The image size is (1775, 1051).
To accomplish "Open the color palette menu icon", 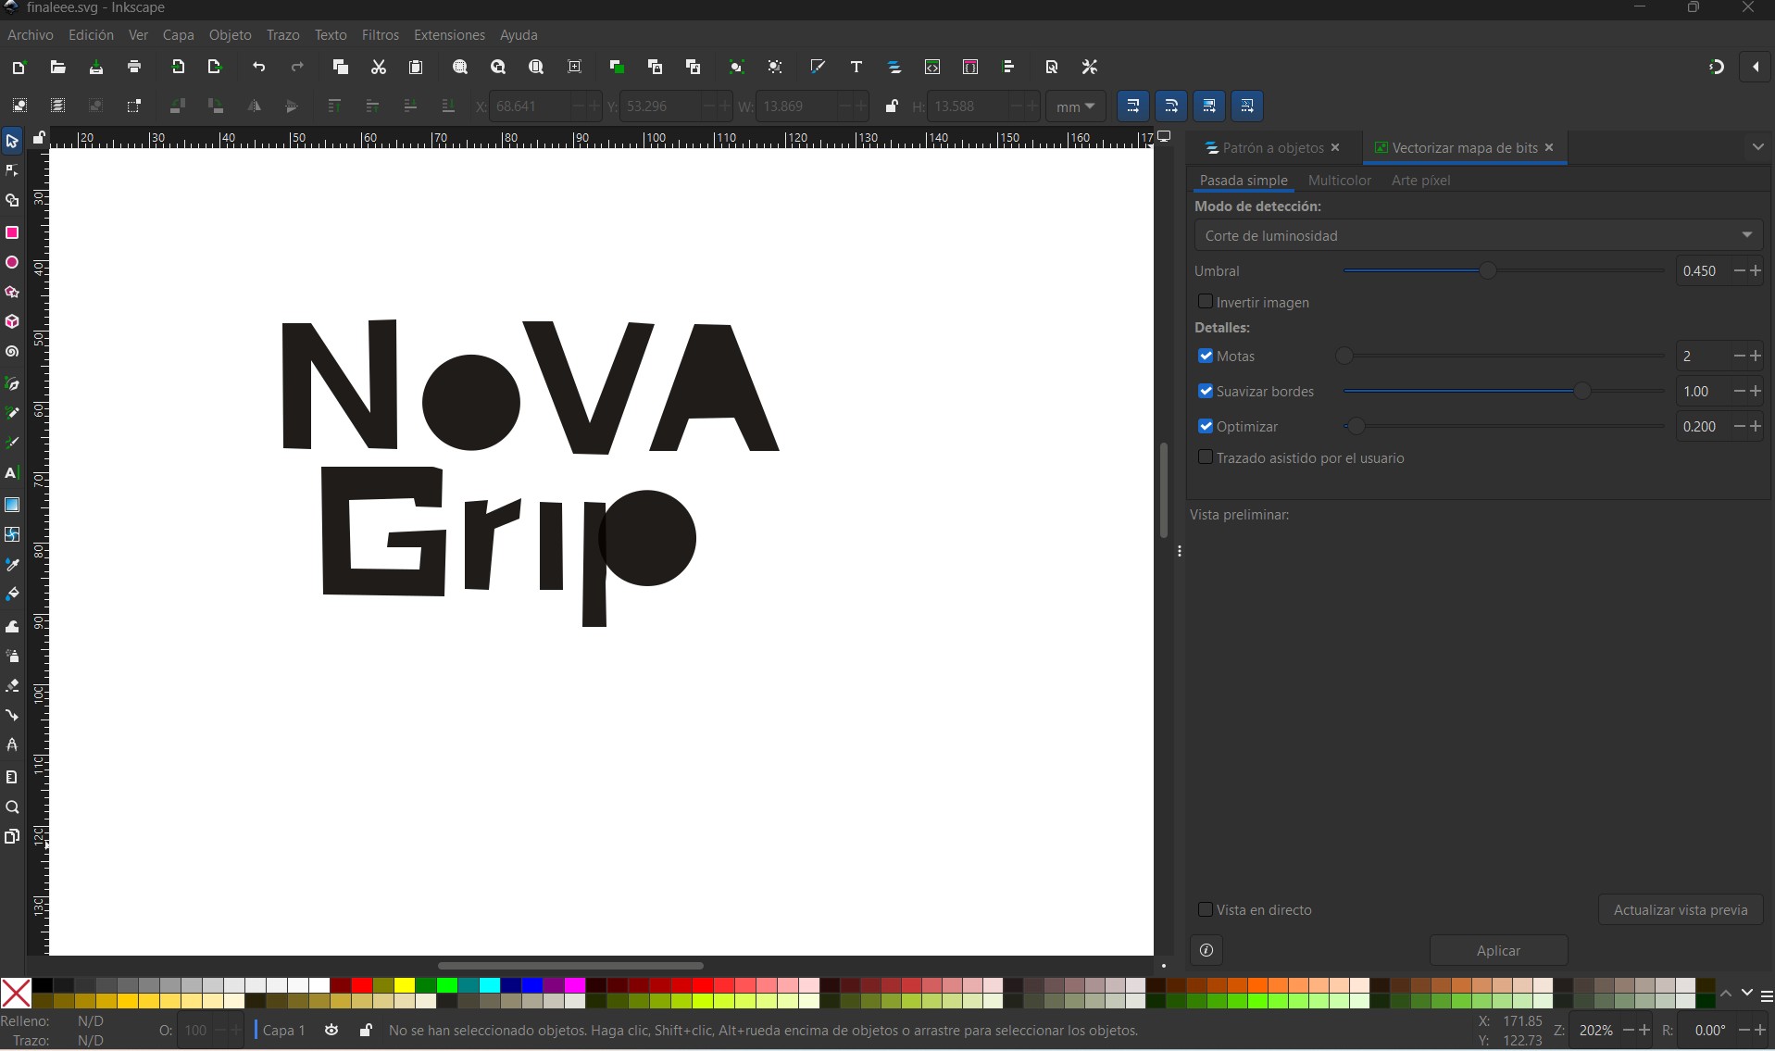I will click(1767, 996).
